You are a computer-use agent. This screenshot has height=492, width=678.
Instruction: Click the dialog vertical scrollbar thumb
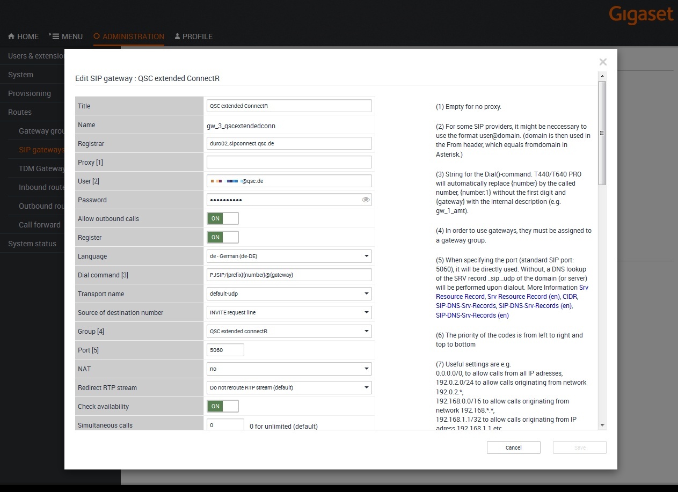602,133
